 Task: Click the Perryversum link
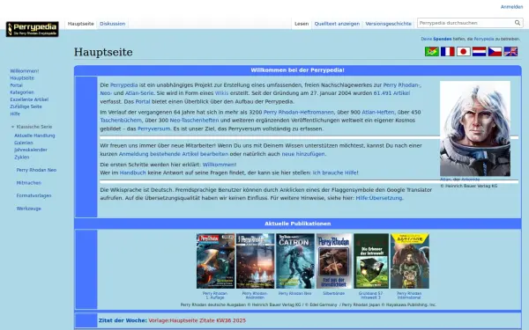[x=153, y=128]
